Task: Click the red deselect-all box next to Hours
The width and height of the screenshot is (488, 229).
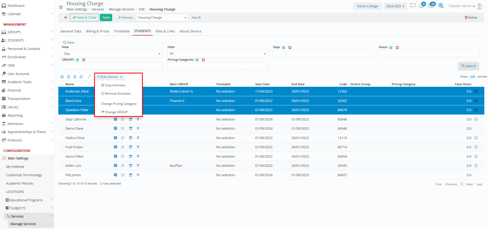Action: tap(397, 48)
